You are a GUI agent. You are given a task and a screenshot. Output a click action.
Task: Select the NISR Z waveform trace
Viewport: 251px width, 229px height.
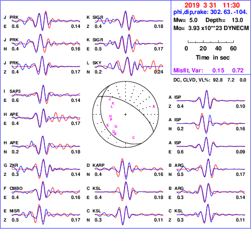click(x=46, y=215)
